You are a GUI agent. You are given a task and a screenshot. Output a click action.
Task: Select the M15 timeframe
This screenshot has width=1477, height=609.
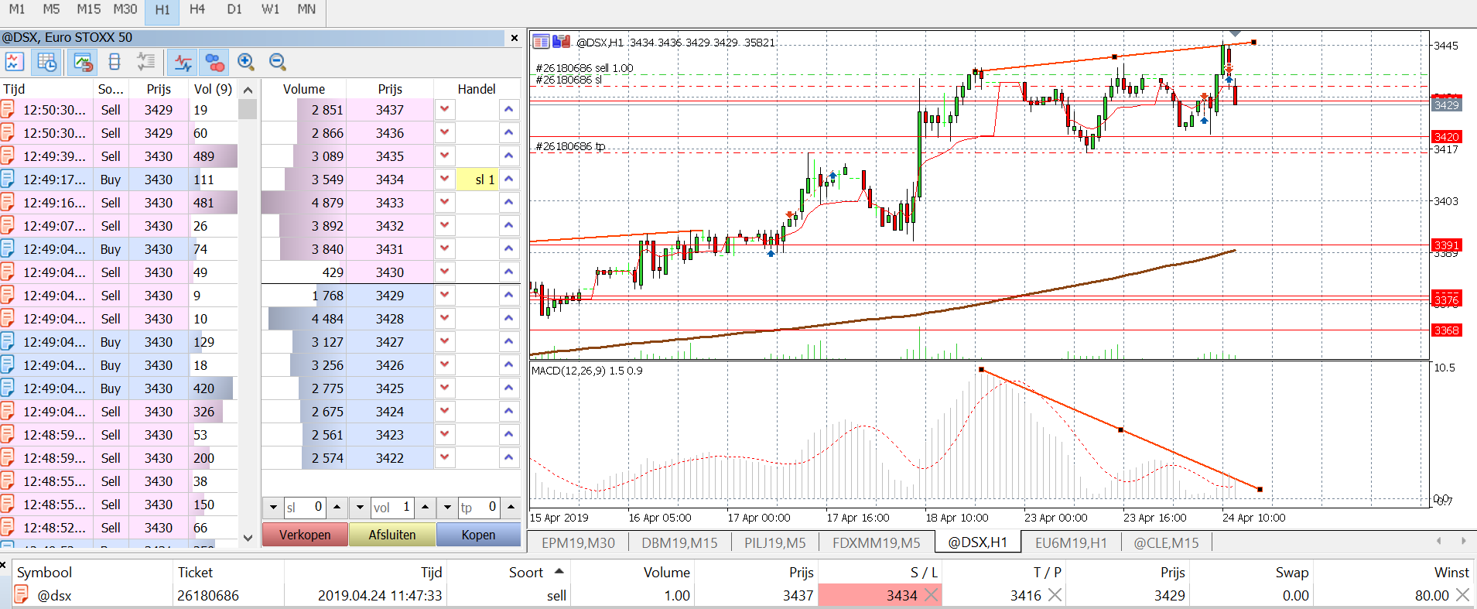click(x=89, y=9)
